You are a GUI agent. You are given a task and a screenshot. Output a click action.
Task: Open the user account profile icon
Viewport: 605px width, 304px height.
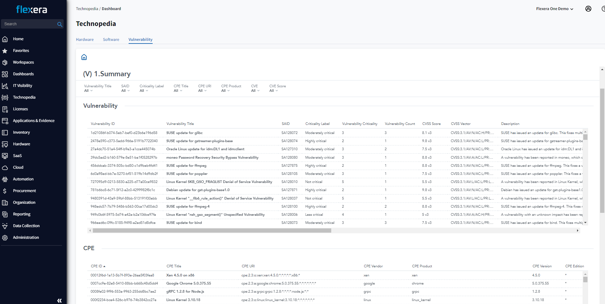click(x=588, y=9)
